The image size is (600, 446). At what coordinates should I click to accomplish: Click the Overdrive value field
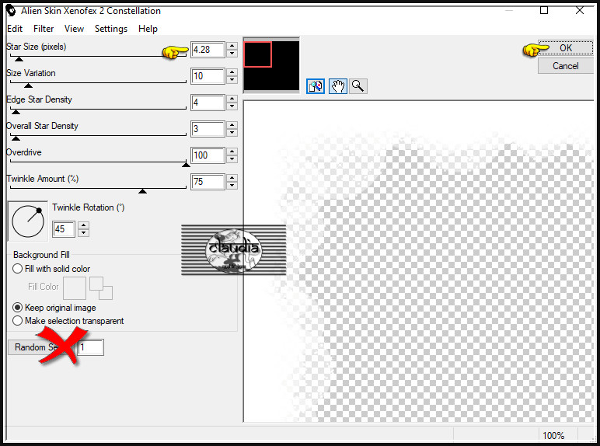coord(208,155)
